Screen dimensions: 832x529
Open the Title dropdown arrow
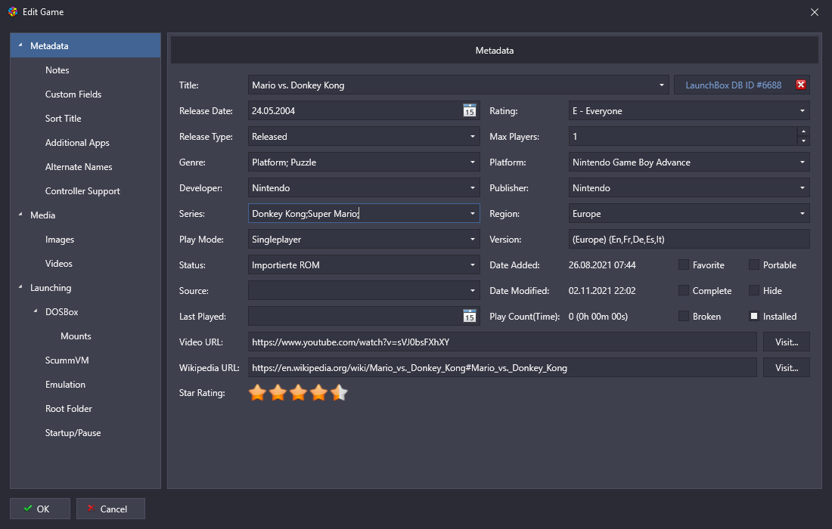point(661,85)
